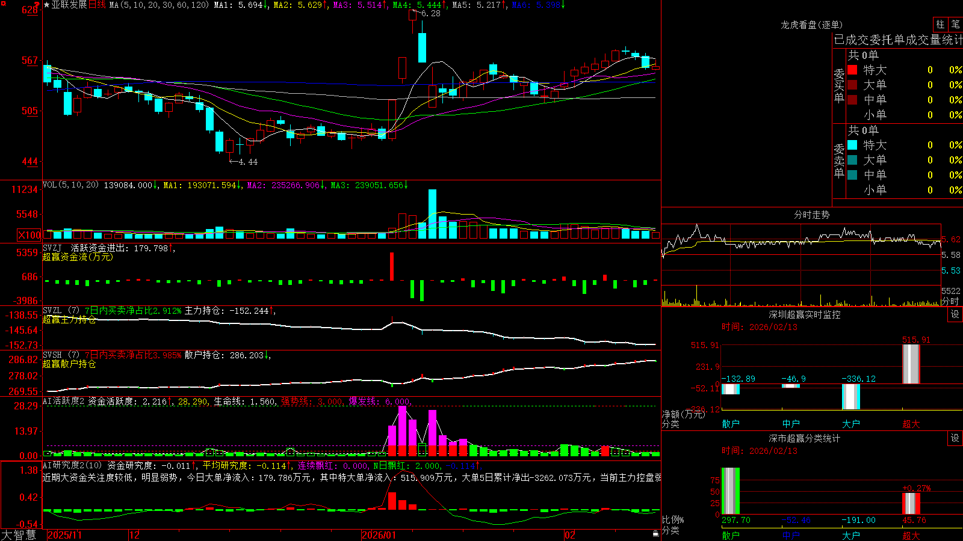
Task: Click the small red square icon at top-left corner
Action: [3, 3]
